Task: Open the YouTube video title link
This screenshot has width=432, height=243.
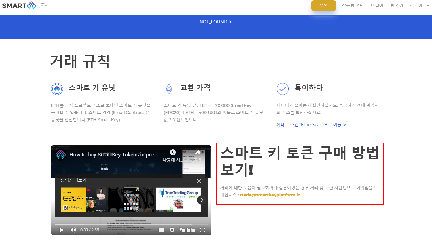Action: (x=113, y=154)
